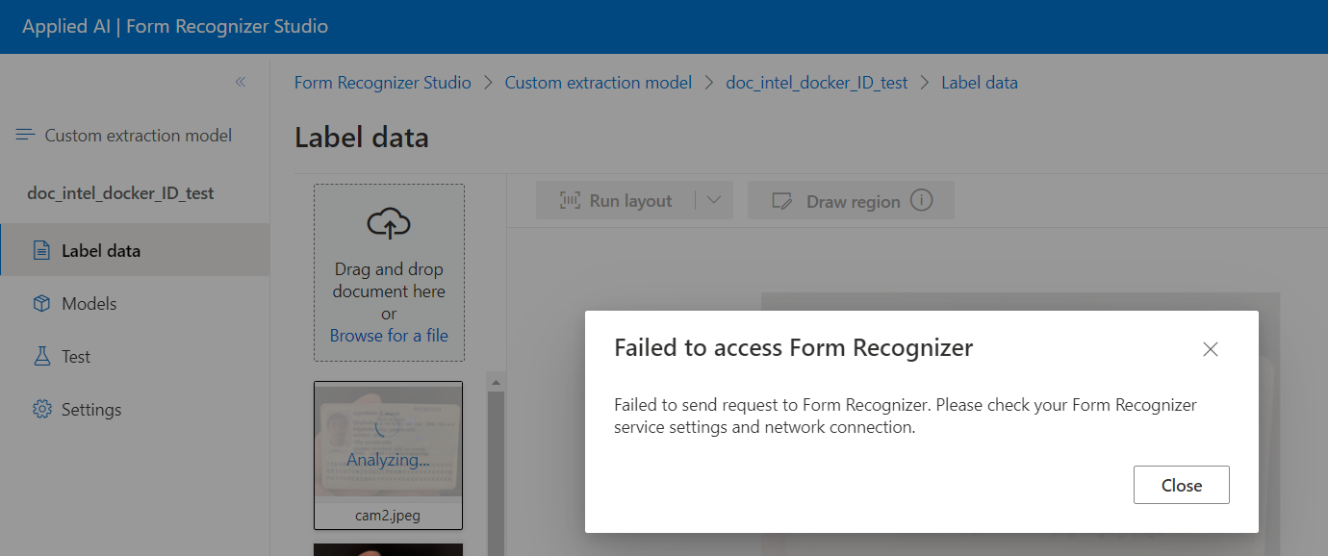Click the cloud upload icon

point(388,223)
